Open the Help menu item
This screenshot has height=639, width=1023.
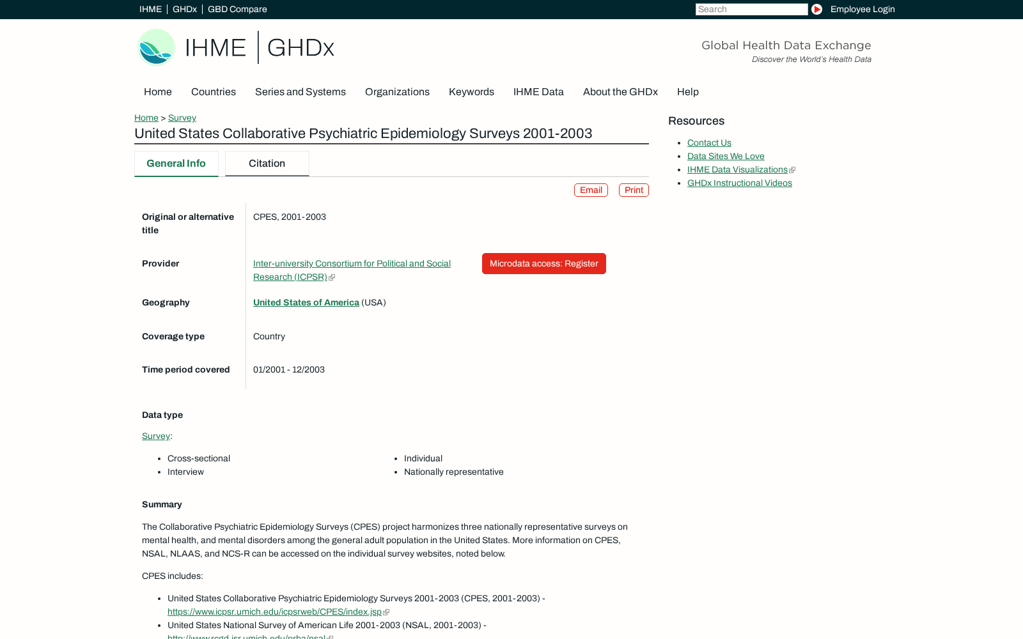[x=688, y=91]
